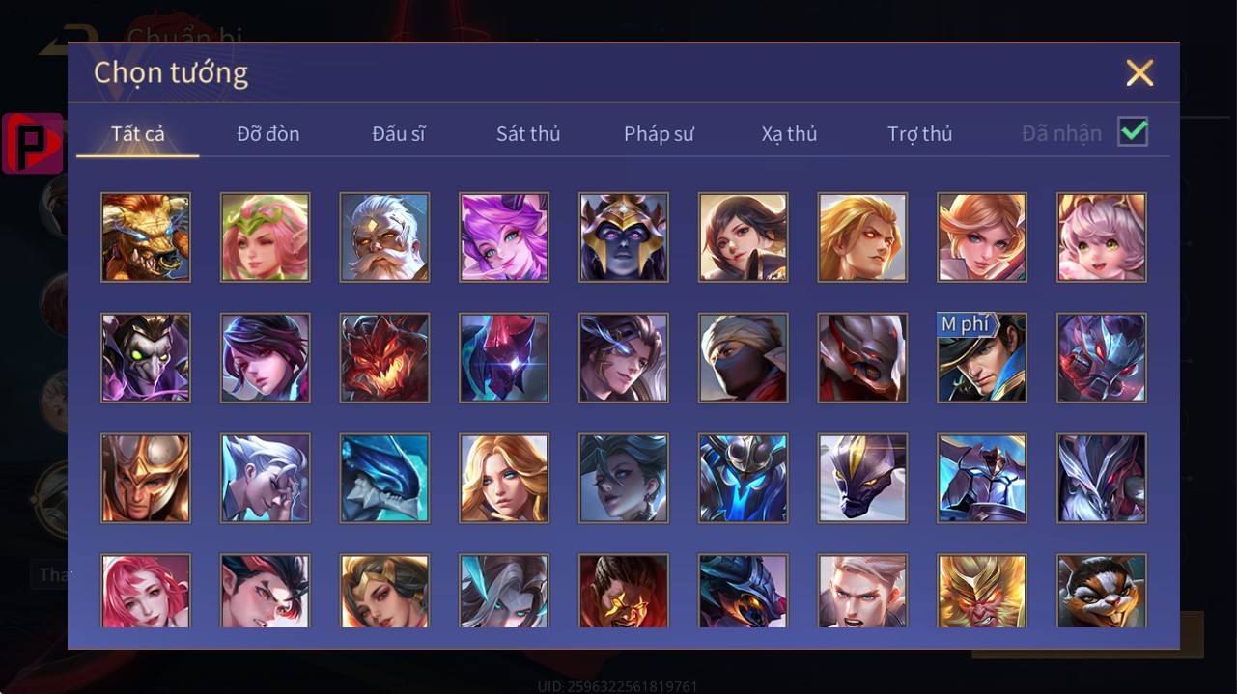Viewport: 1237px width, 694px height.
Task: Close the 'Chọn tướng' dialog
Action: [1139, 73]
